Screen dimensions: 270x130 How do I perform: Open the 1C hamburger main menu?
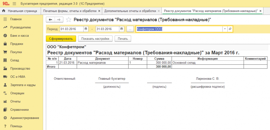click(x=15, y=4)
